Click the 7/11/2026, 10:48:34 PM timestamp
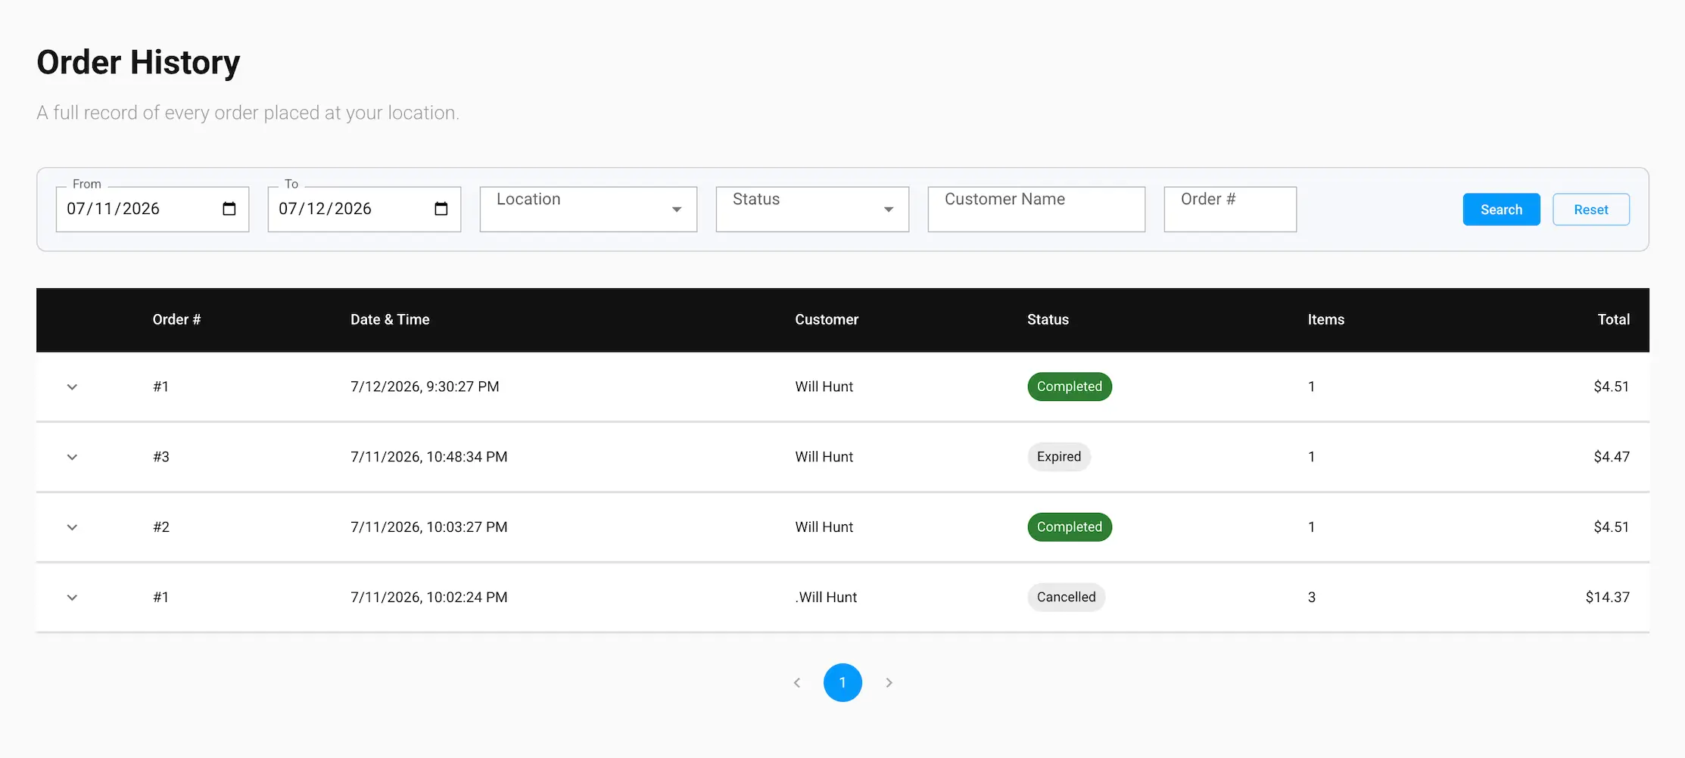The image size is (1685, 758). 428,457
